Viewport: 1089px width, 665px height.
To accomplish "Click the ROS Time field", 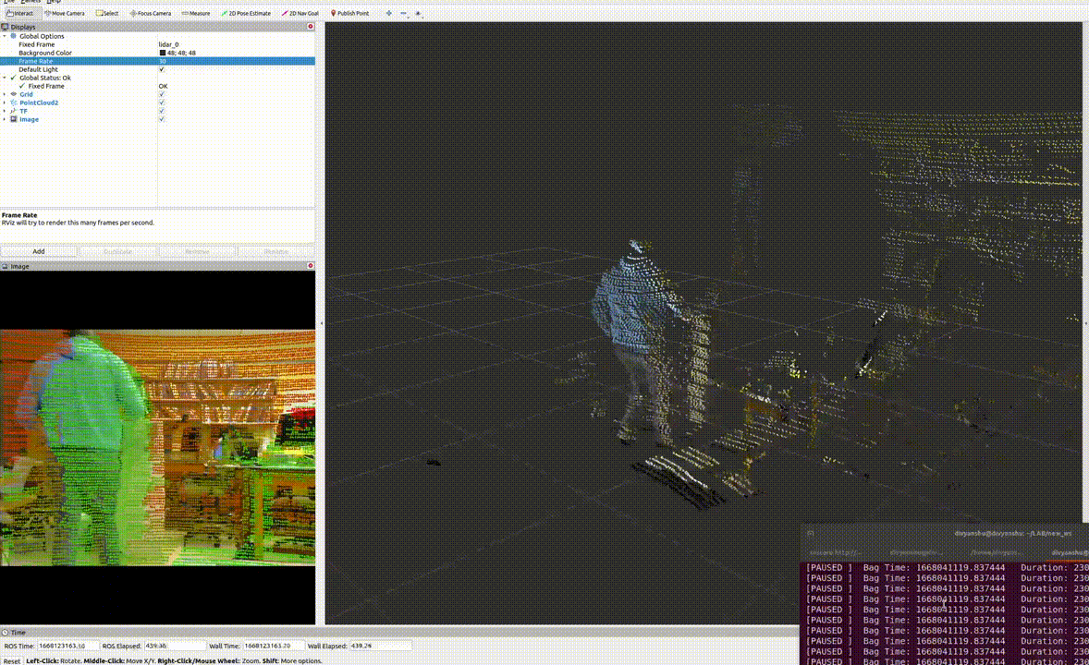I will point(68,646).
